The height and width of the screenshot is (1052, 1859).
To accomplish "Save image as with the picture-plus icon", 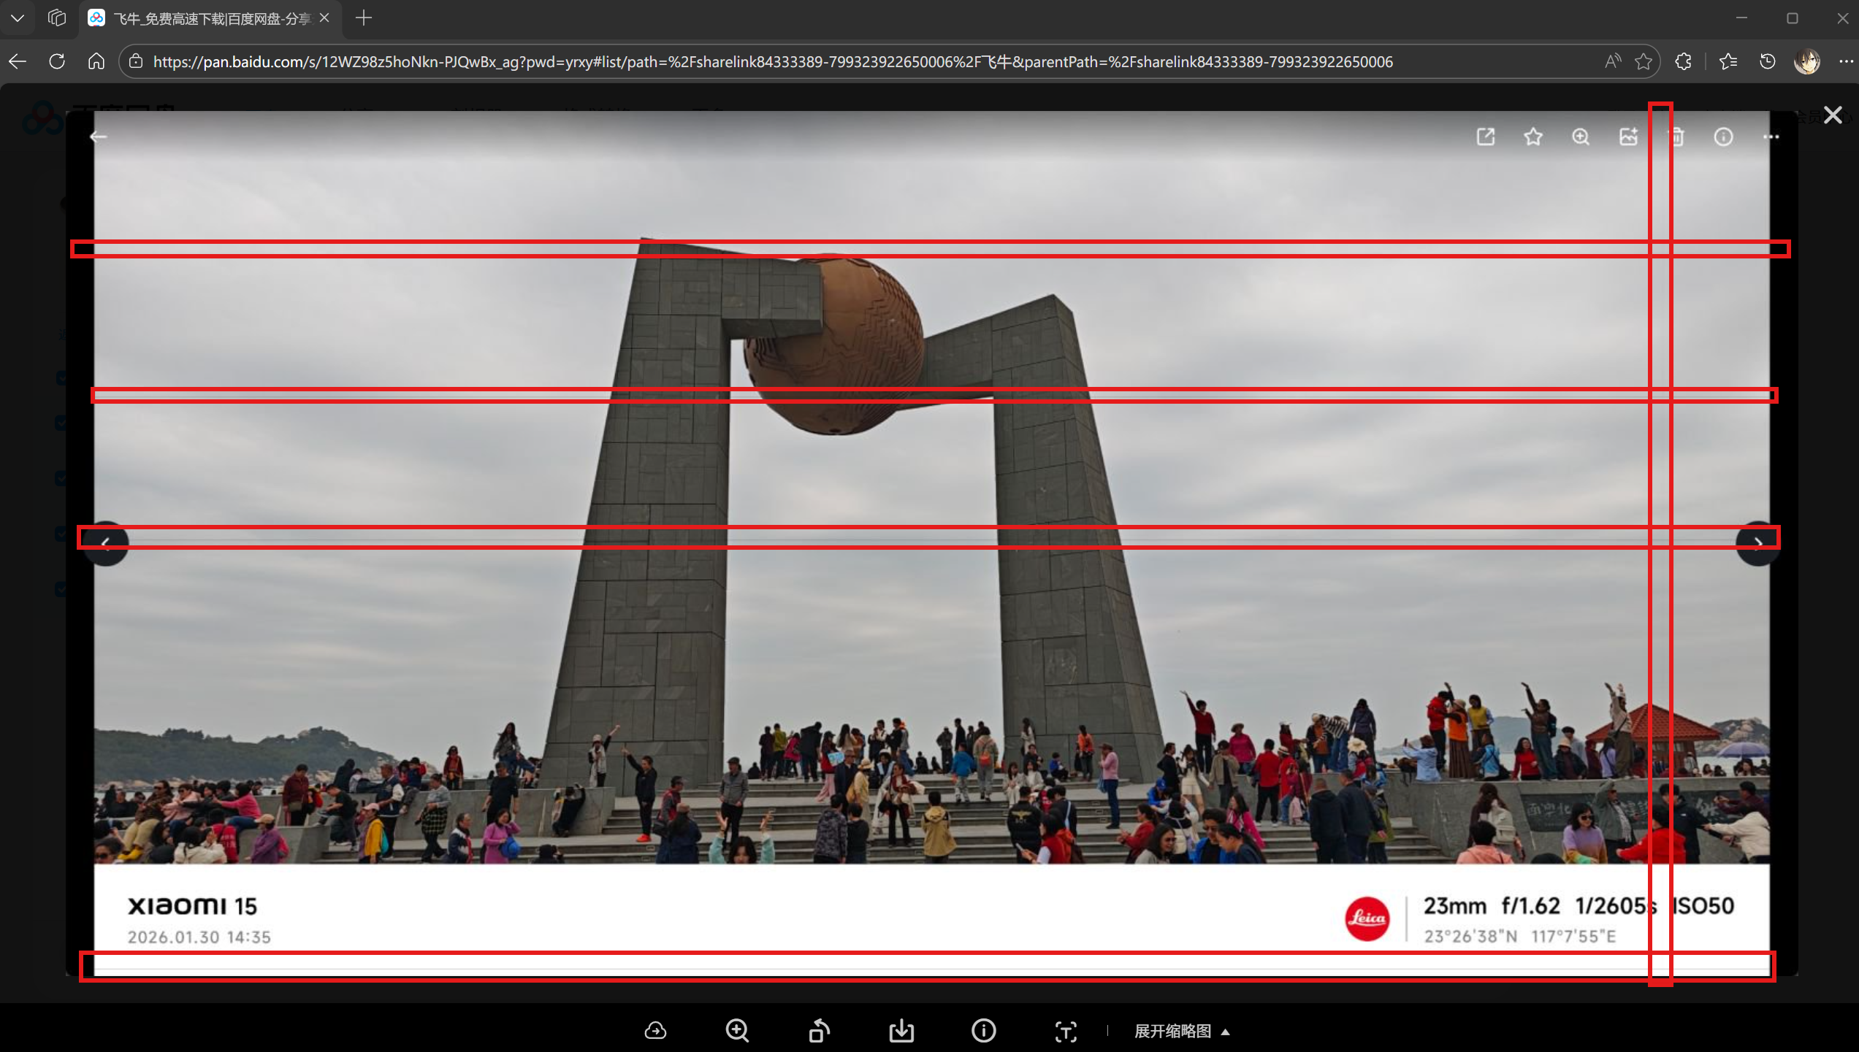I will (1629, 137).
